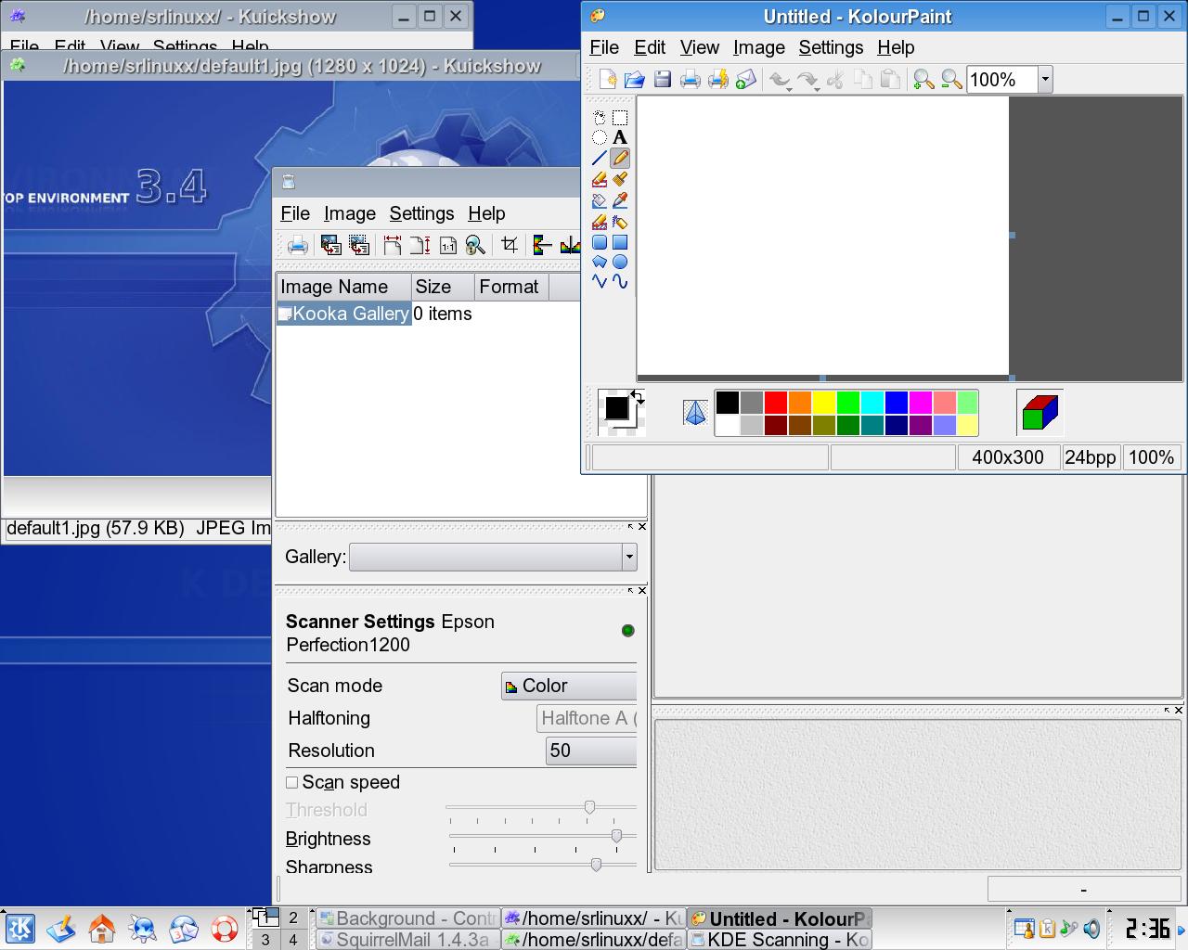Select the Curve tool in KolourPaint

pos(620,282)
